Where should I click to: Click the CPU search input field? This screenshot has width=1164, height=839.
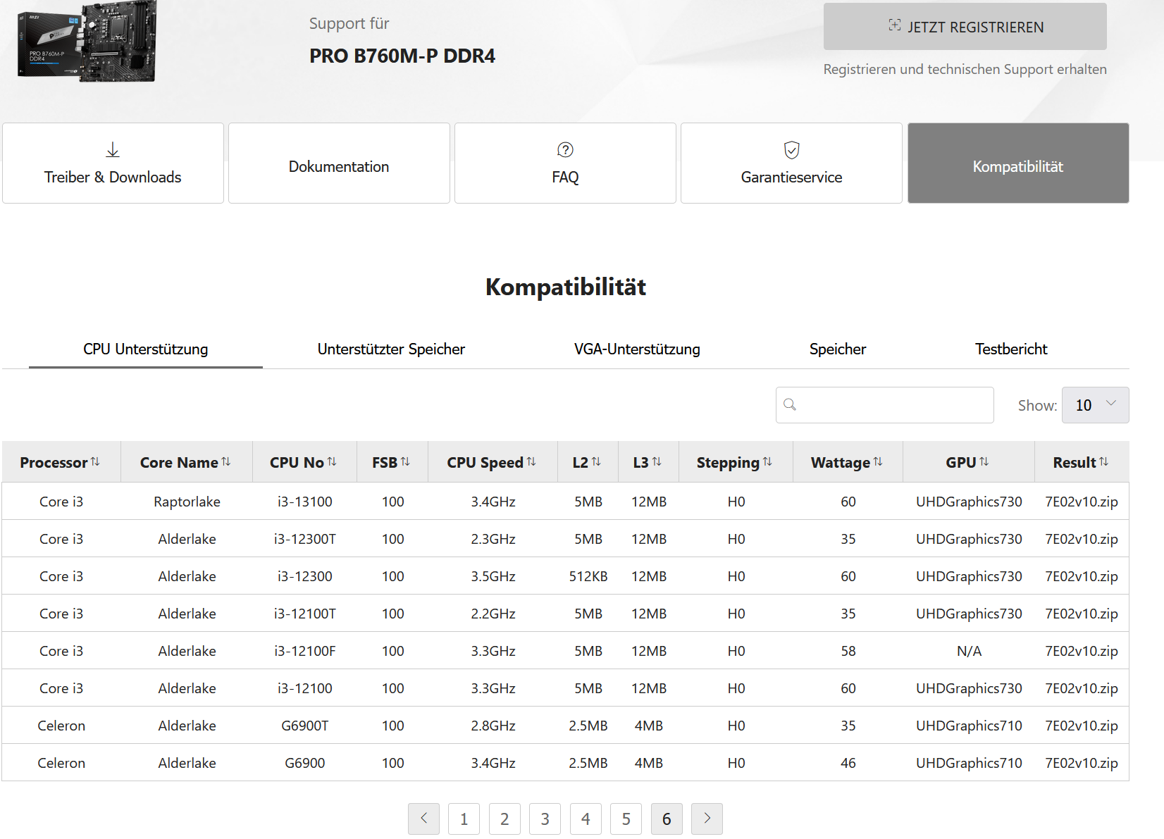(x=885, y=405)
